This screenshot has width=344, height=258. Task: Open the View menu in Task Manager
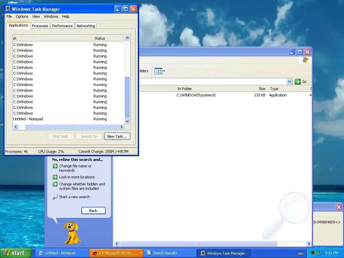pos(36,16)
